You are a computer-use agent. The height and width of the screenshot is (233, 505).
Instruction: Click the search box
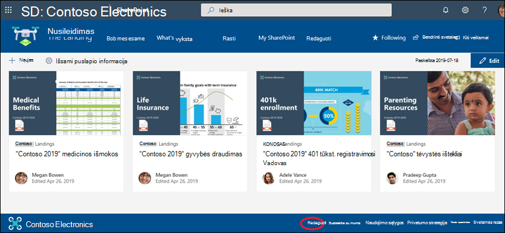coord(296,10)
